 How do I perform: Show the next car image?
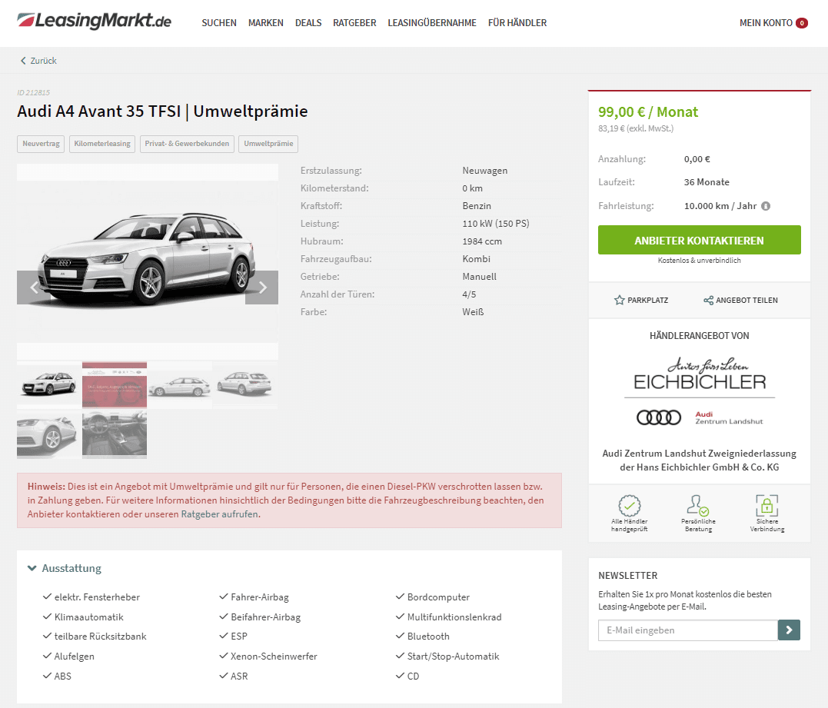click(262, 288)
